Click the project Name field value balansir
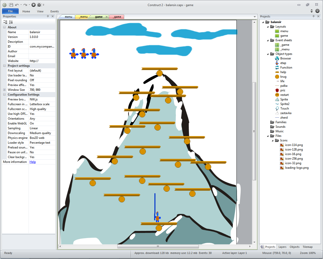This screenshot has height=259, width=323. [42, 32]
